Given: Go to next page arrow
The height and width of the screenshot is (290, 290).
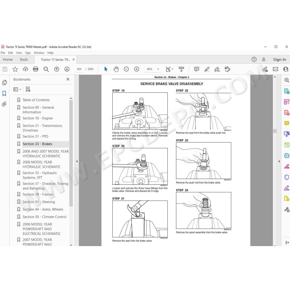Looking at the screenshot, I should point(67,69).
